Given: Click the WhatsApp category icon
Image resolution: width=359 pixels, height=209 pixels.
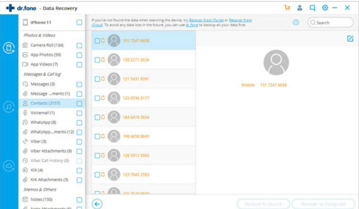Looking at the screenshot, I should coord(25,122).
